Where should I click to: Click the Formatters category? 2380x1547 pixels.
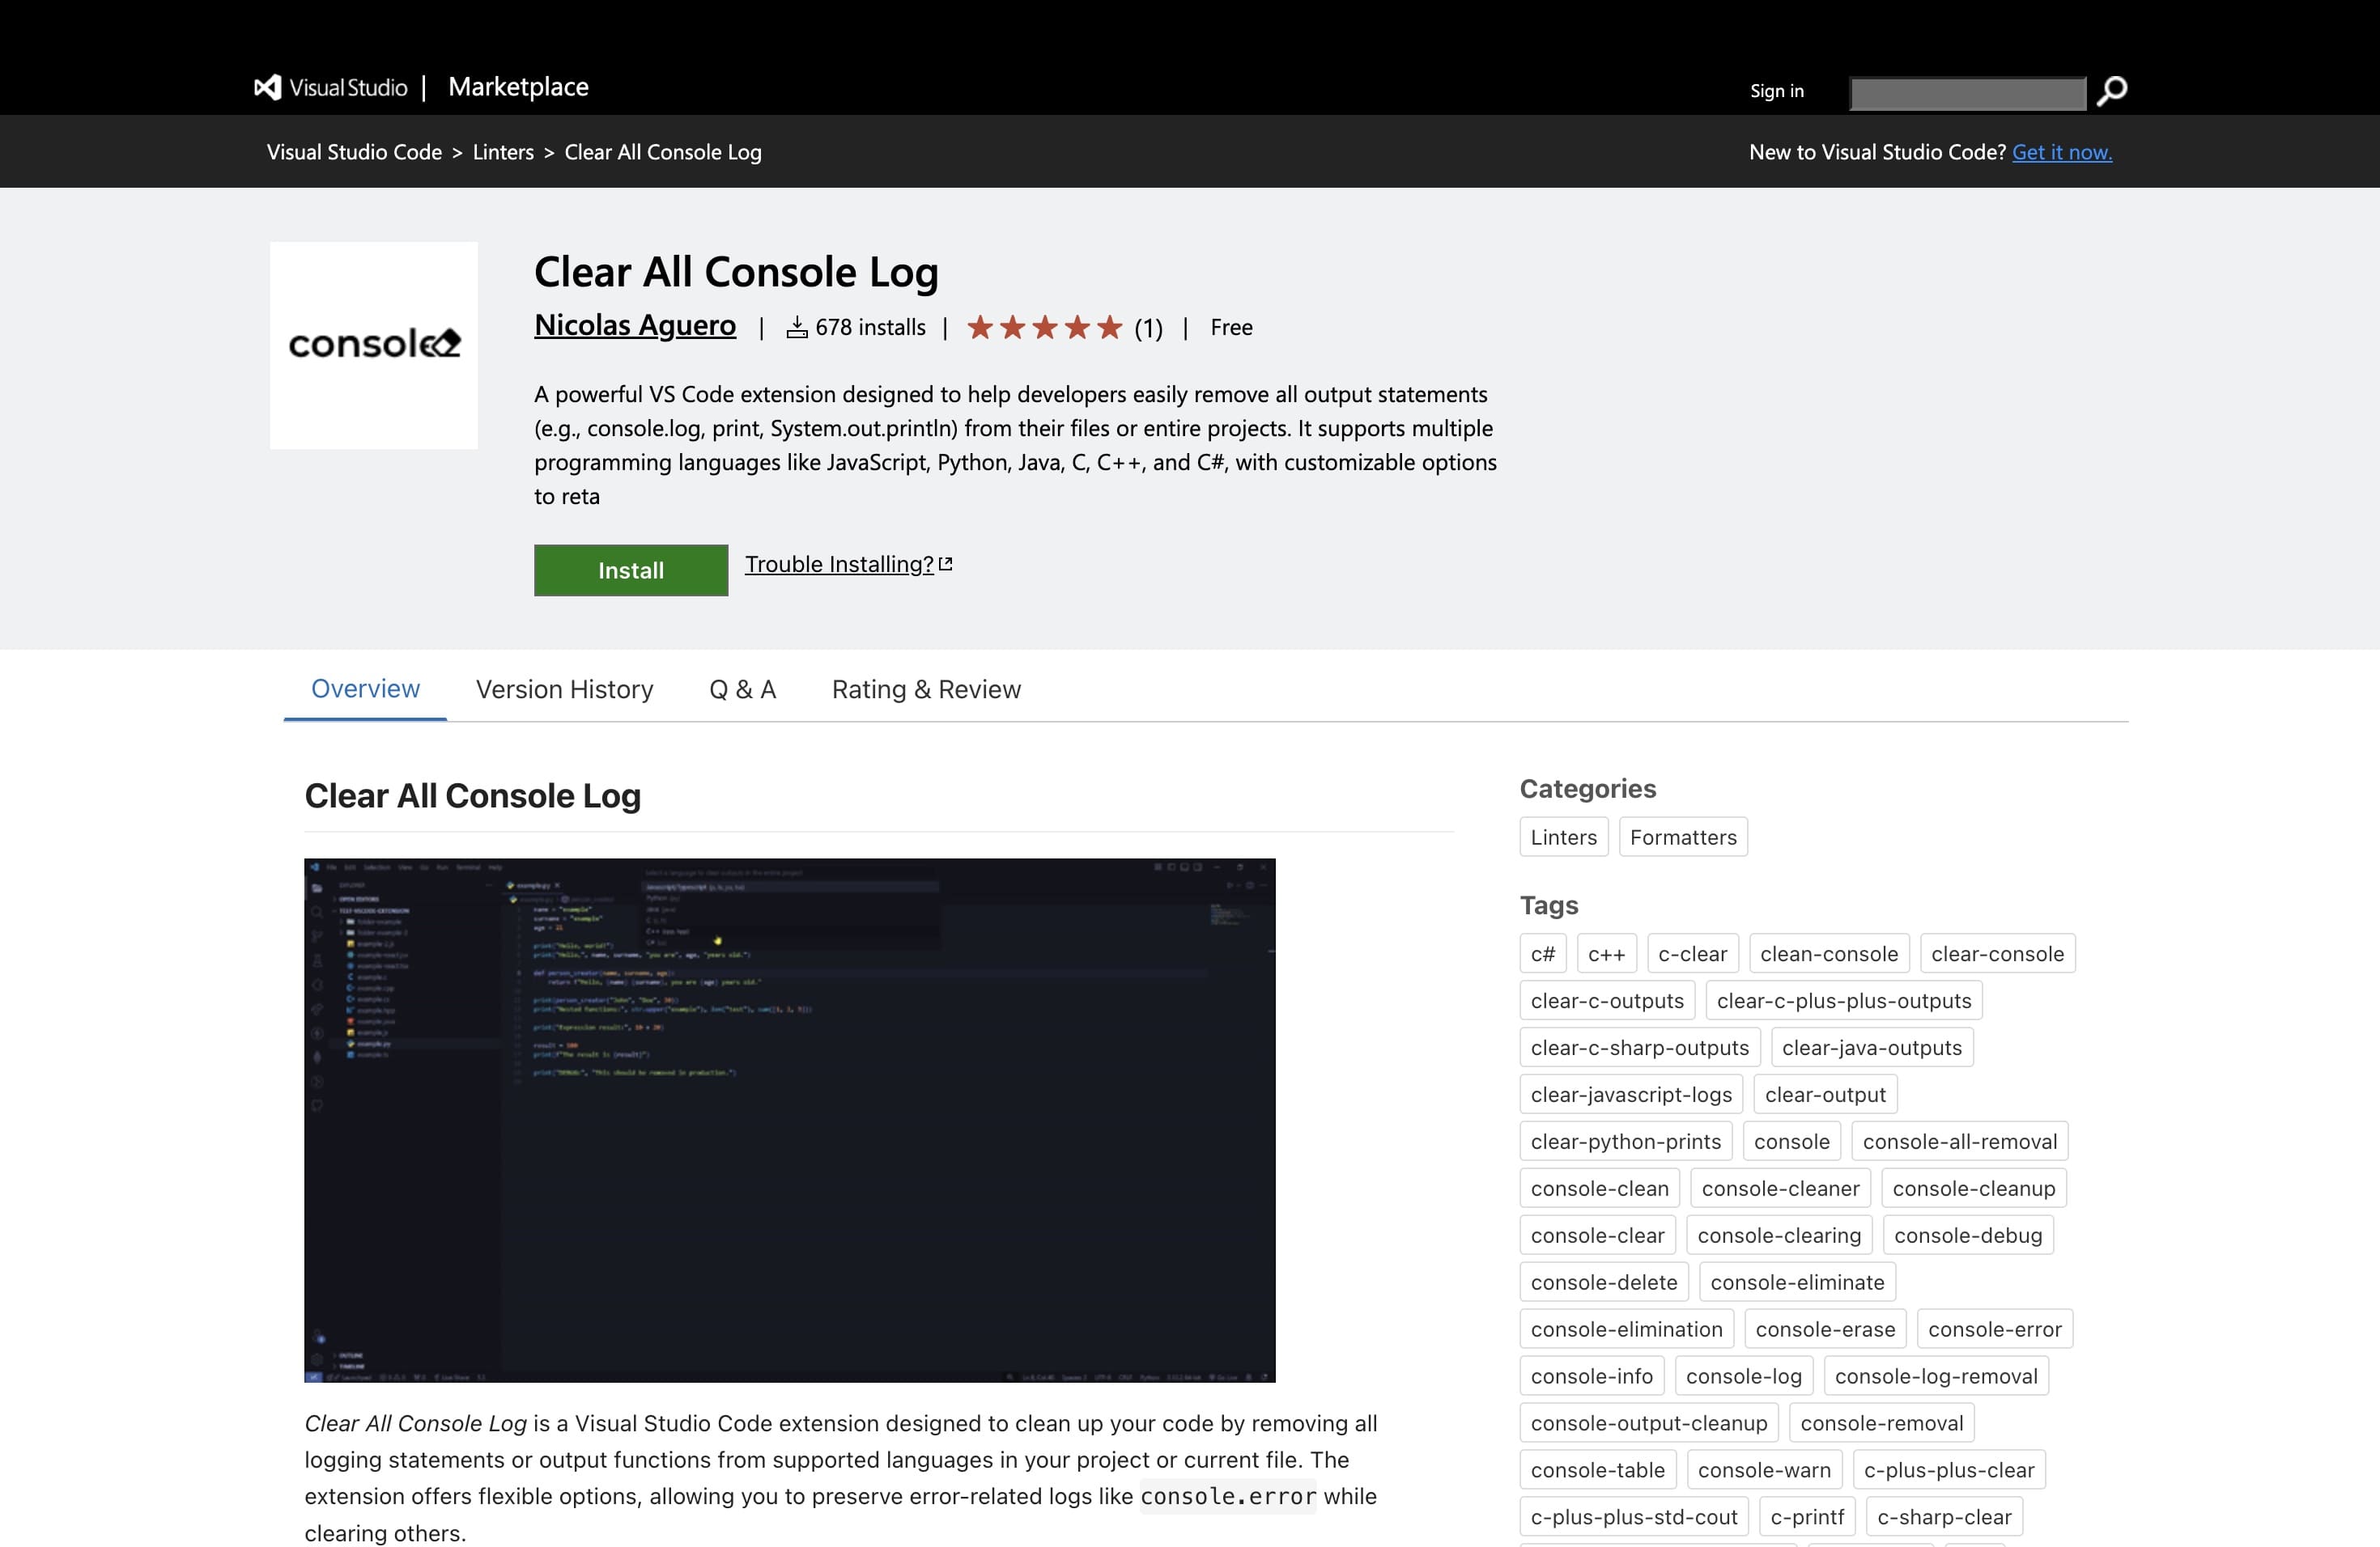[1683, 837]
